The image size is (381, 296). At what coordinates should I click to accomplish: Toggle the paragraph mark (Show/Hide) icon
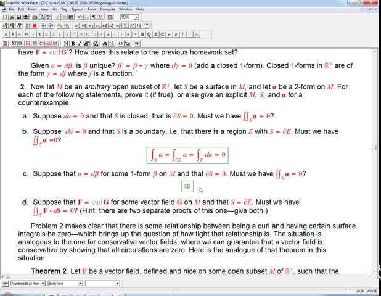pyautogui.click(x=94, y=17)
